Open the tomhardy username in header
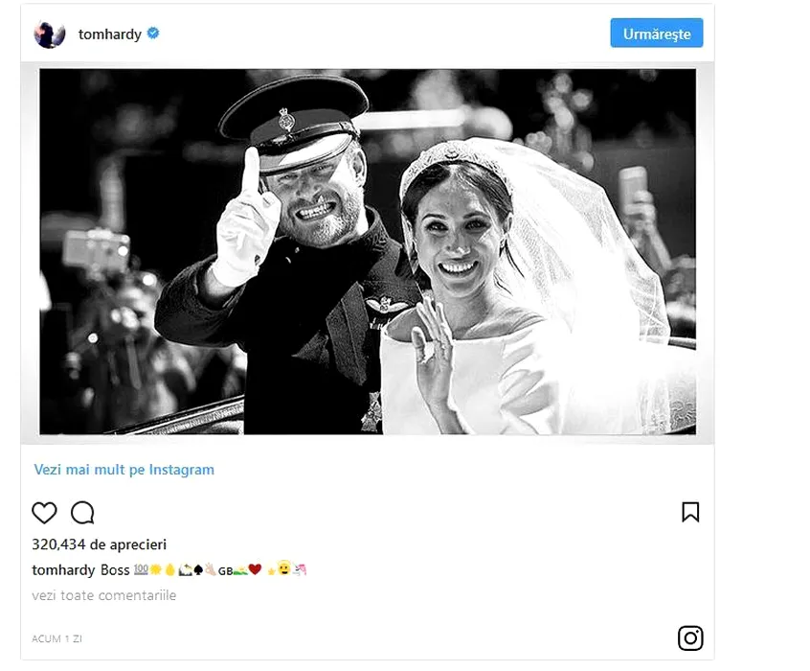This screenshot has height=671, width=810. click(x=109, y=35)
